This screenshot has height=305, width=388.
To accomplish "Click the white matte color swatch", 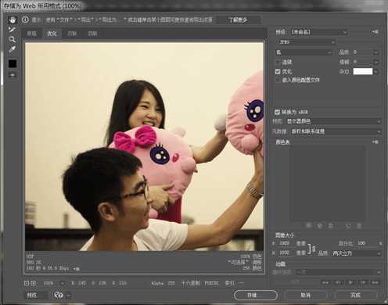I will pyautogui.click(x=363, y=71).
